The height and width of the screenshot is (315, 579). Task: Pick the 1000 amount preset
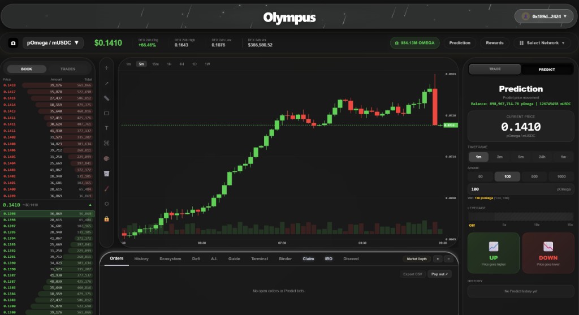561,176
